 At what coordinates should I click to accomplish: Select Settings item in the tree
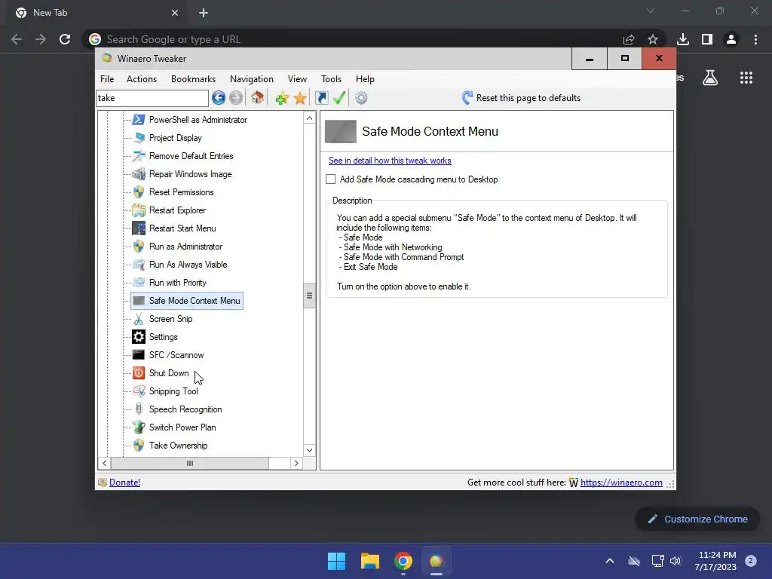coord(163,337)
